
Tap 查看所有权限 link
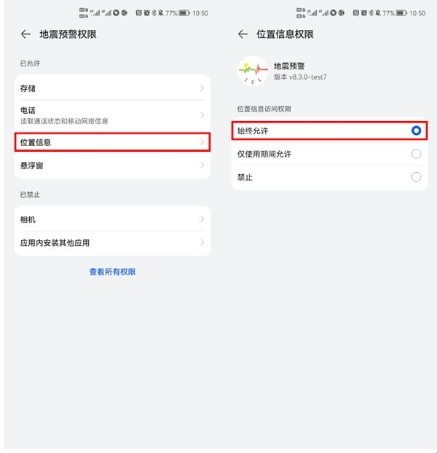112,272
